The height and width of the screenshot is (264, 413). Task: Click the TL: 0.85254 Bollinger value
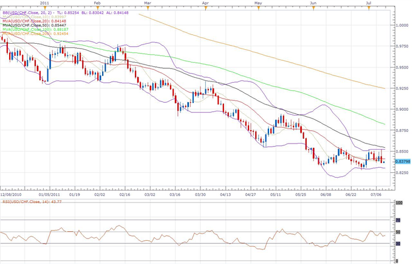[x=67, y=12]
